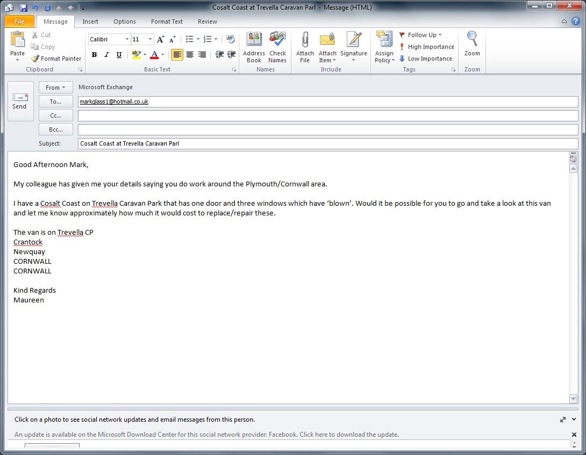Activate the Format Painter
Screen dimensions: 586x455
[x=56, y=59]
